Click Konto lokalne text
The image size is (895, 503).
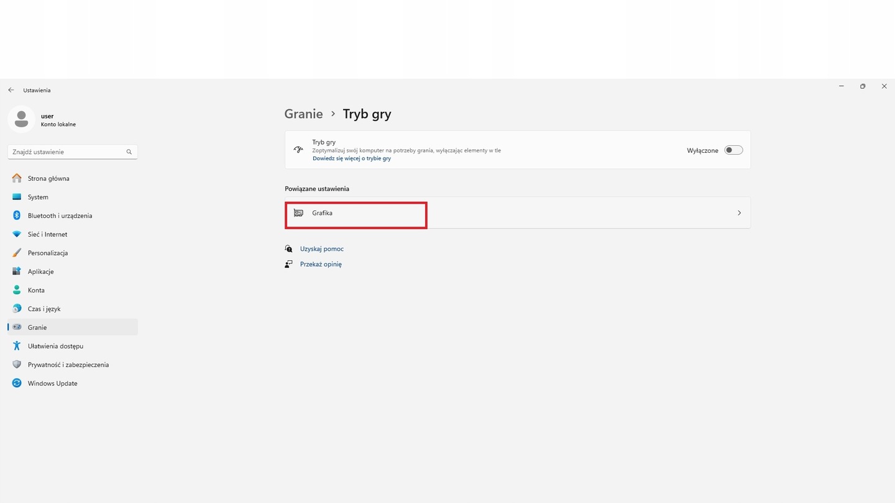click(x=58, y=124)
